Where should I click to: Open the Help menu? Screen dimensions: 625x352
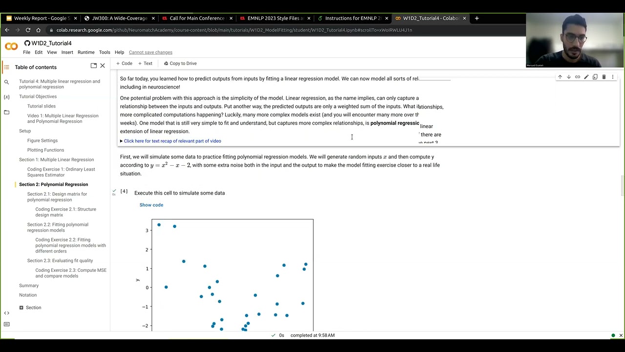coord(119,52)
